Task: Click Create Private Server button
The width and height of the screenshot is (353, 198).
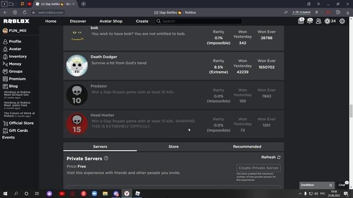Action: (259, 168)
